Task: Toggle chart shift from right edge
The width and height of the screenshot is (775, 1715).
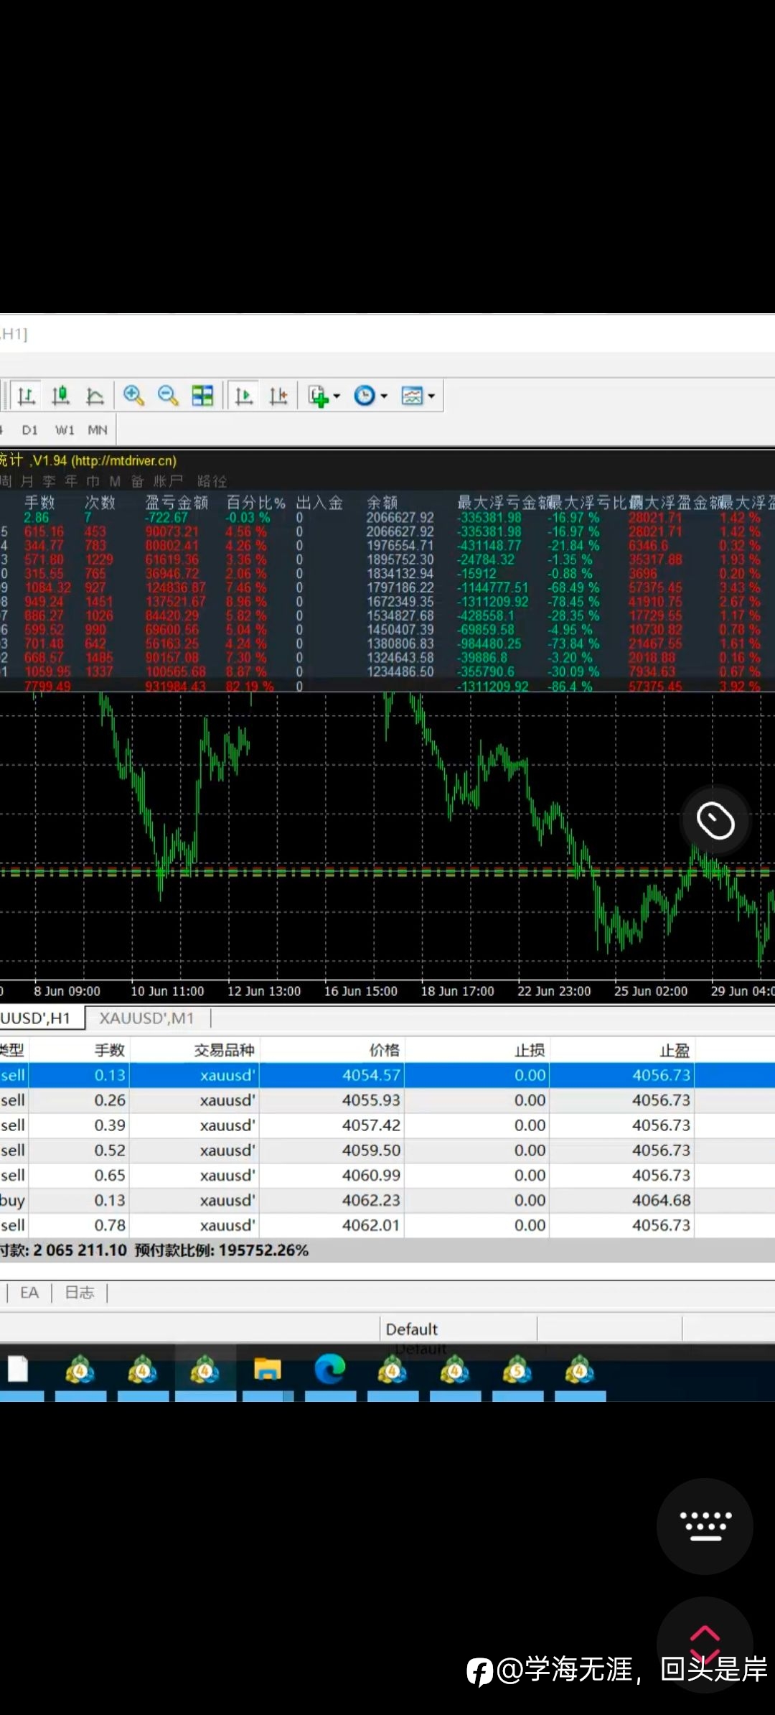Action: coord(278,396)
